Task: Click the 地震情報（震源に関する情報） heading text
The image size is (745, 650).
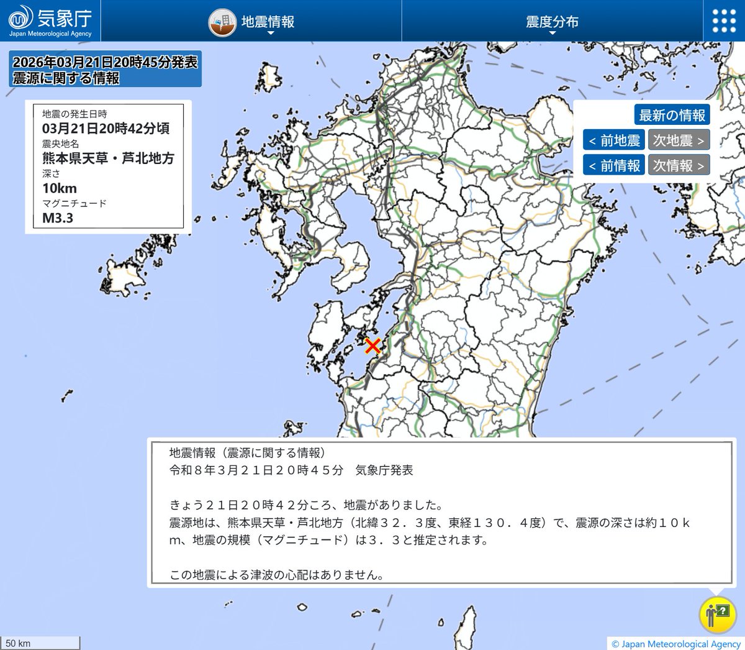Action: 248,453
